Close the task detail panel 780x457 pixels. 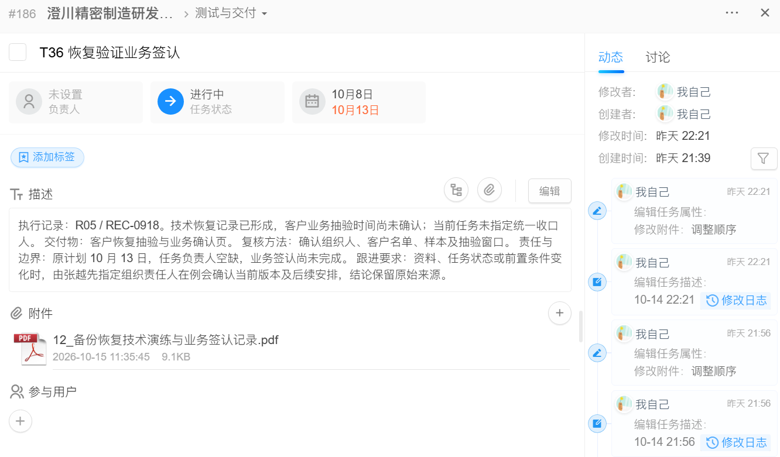[765, 13]
